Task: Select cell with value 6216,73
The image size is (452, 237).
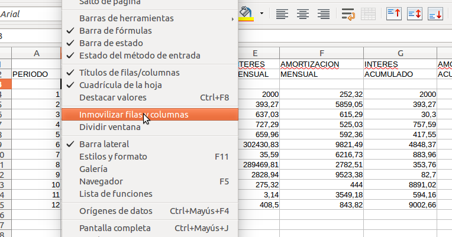Action: tap(322, 155)
